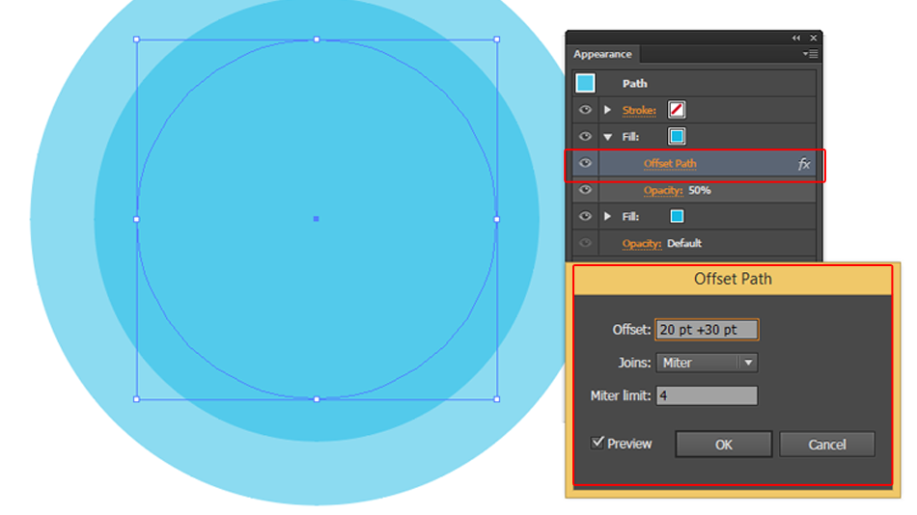
Task: Expand the lower Fill attribute triangle
Action: pos(607,216)
